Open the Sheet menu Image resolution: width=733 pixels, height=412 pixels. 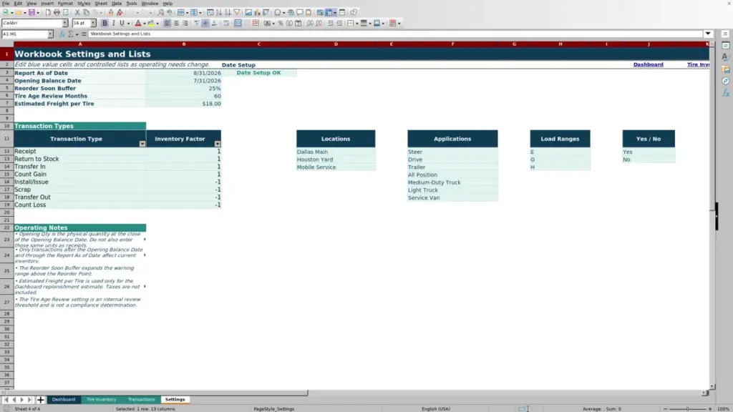click(101, 4)
